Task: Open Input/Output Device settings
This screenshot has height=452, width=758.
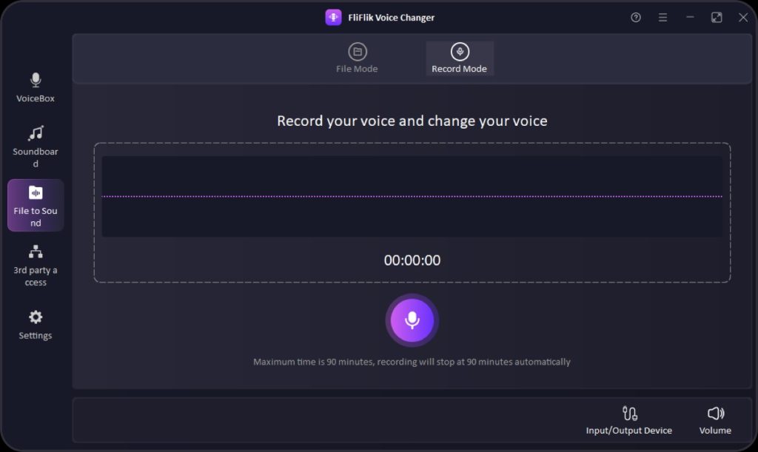Action: (629, 420)
